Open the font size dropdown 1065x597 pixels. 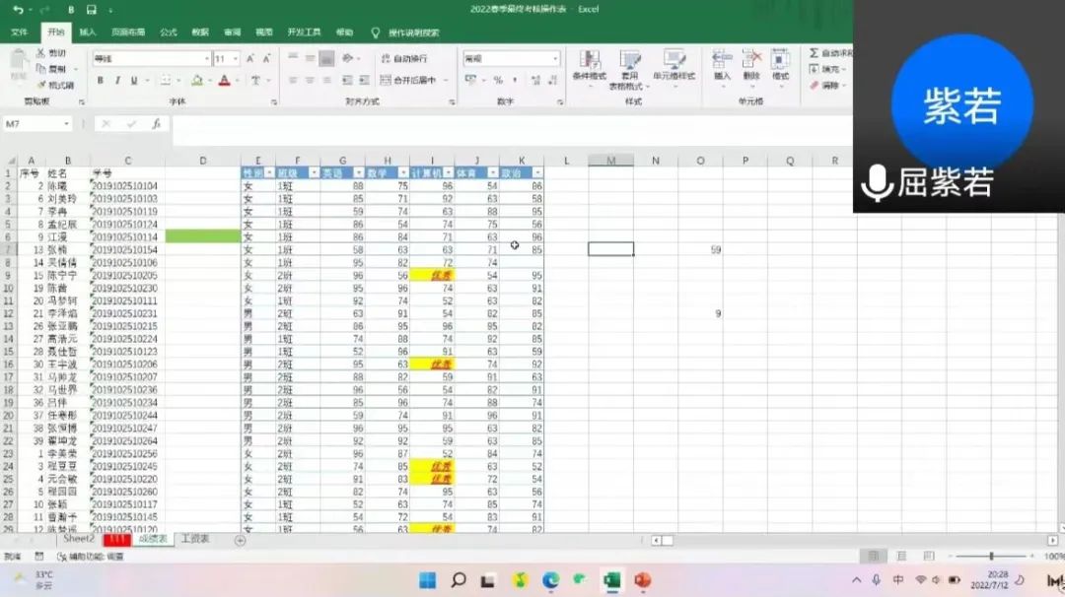[234, 59]
